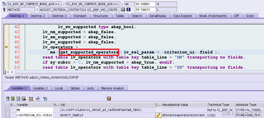Click the left scroll arrow of code editor
Screen dimensions: 264x118
8,72
